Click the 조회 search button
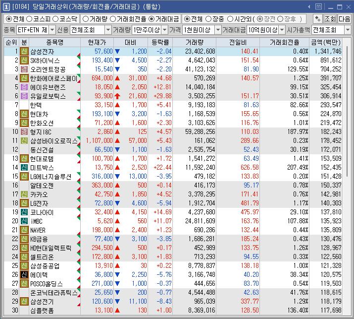 pyautogui.click(x=330, y=19)
